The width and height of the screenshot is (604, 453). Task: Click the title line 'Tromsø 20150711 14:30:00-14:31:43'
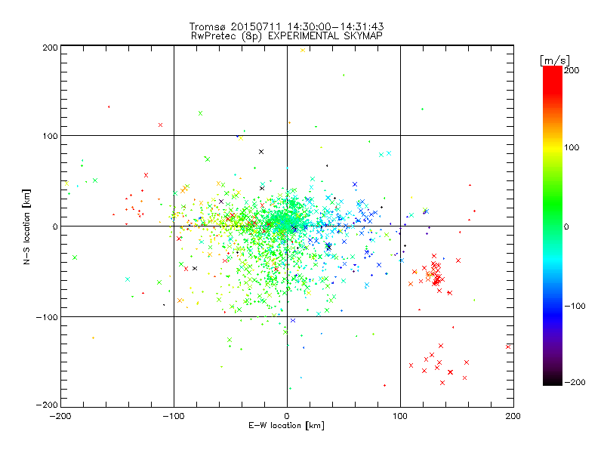pos(286,26)
